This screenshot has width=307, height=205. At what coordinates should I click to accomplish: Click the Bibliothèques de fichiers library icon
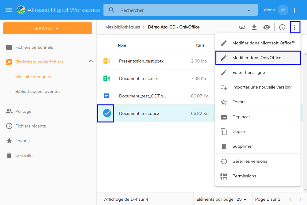pos(9,62)
